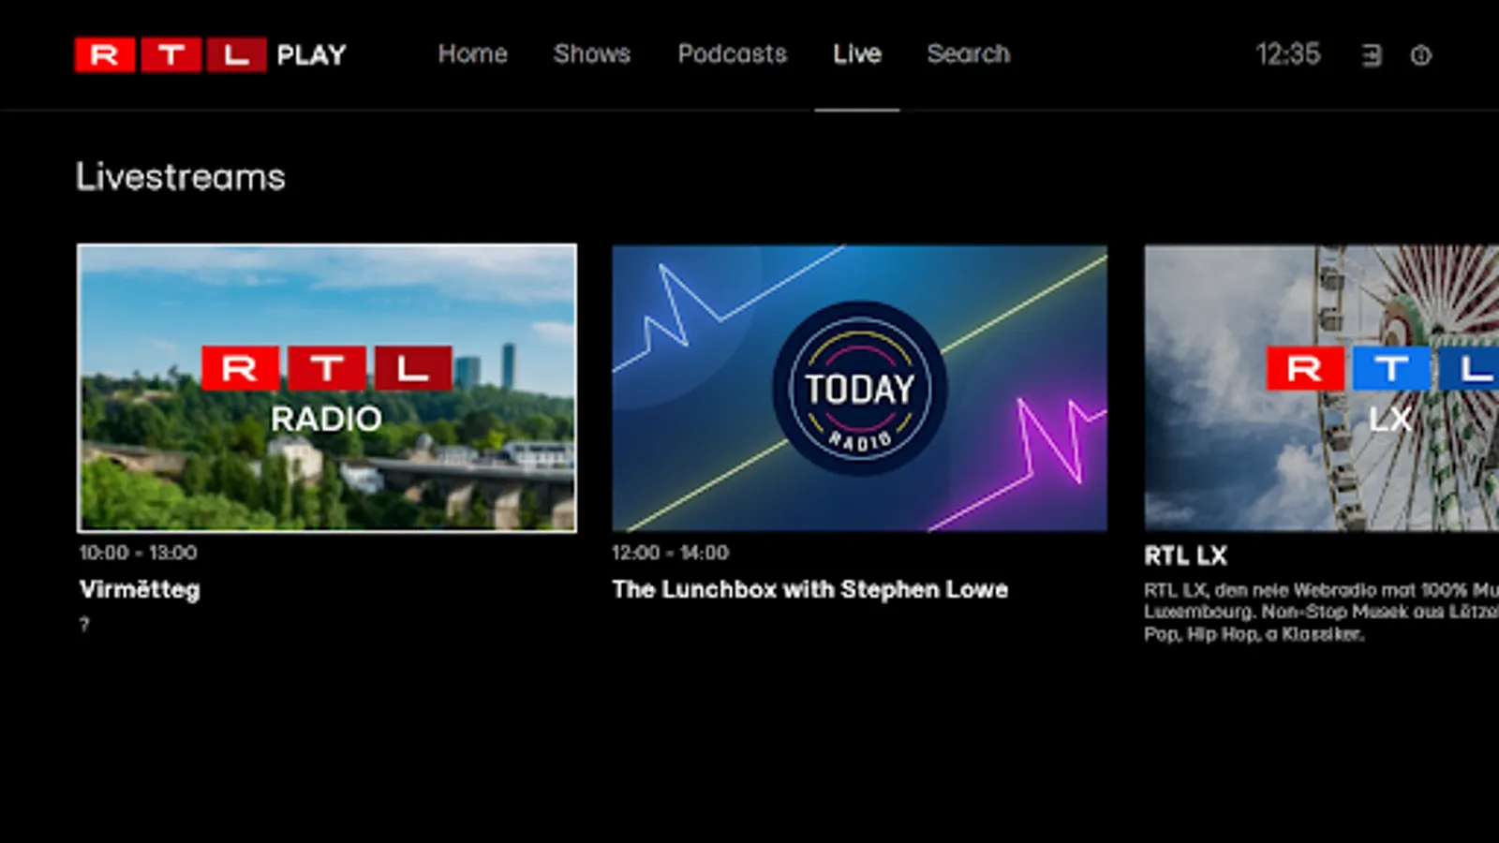Play the RTL Radio livestream thumbnail
The image size is (1499, 843).
[327, 389]
